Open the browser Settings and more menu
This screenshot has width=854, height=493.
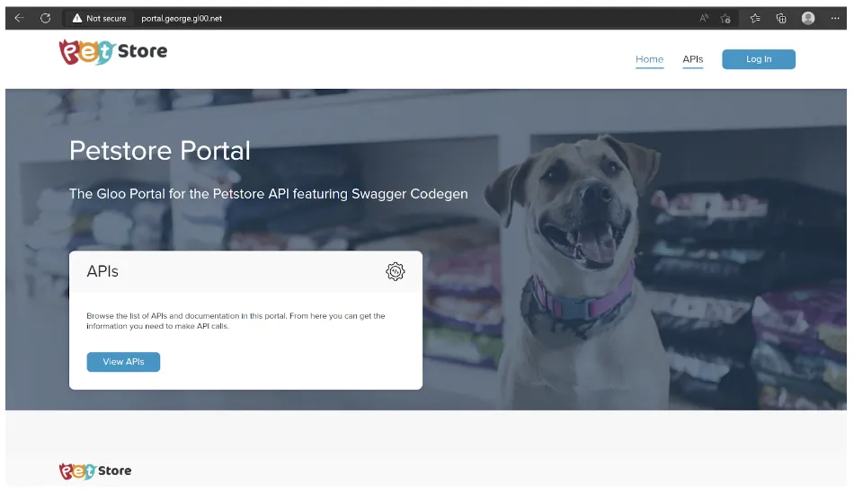pyautogui.click(x=835, y=18)
